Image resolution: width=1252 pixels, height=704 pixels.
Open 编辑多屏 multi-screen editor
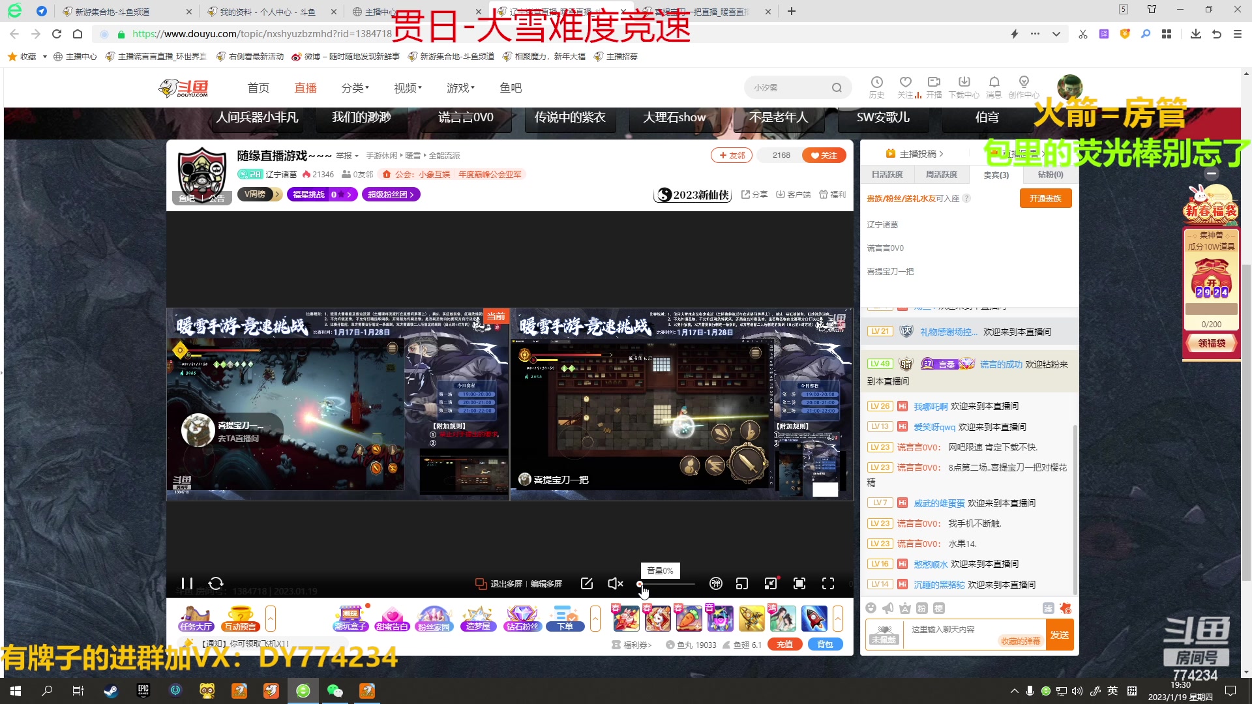[546, 583]
